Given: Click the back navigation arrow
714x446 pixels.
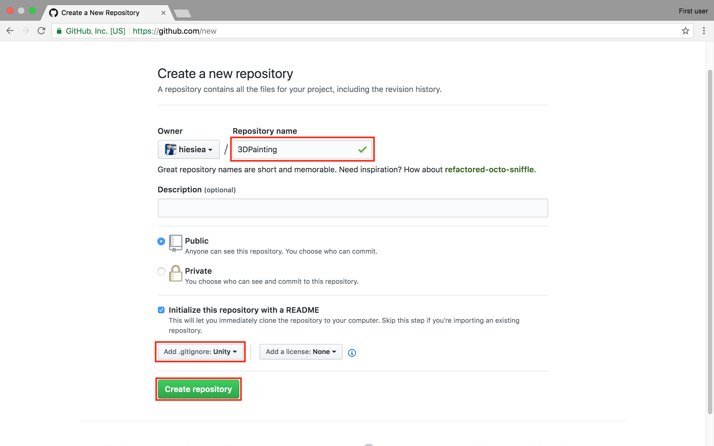Looking at the screenshot, I should click(x=10, y=30).
